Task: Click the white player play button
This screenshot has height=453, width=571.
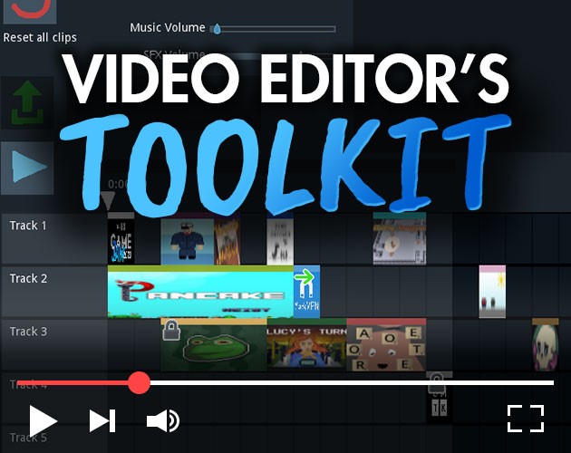Action: tap(43, 421)
